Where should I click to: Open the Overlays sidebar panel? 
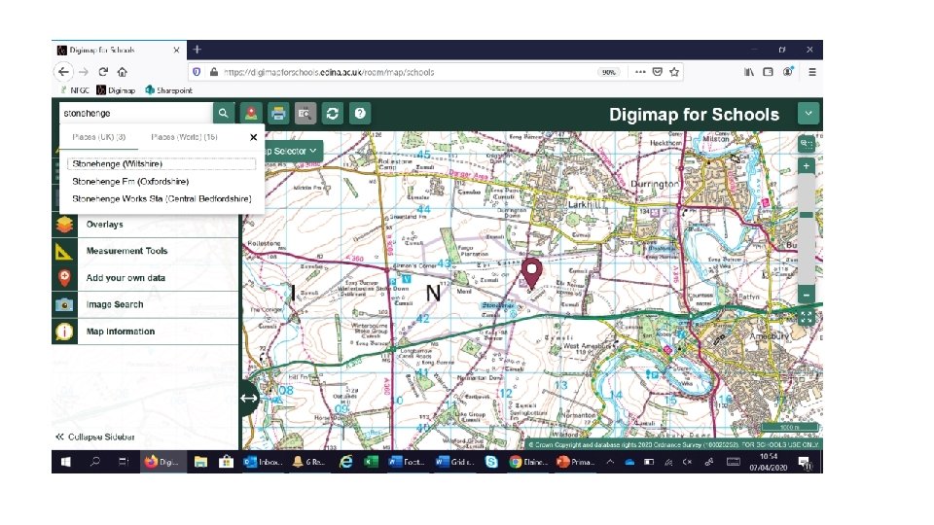point(145,225)
